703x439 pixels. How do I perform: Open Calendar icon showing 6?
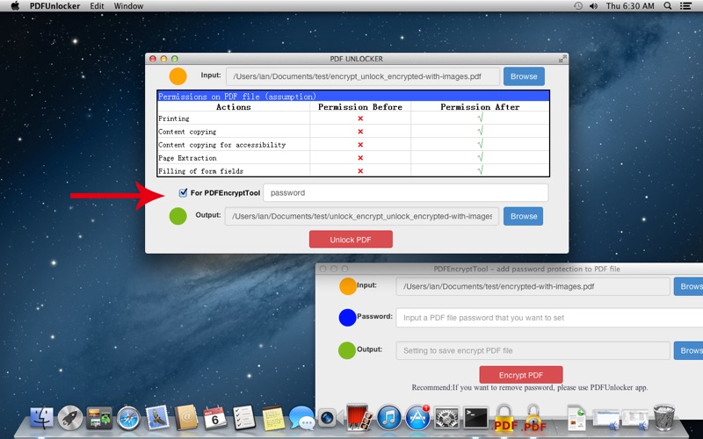(215, 418)
